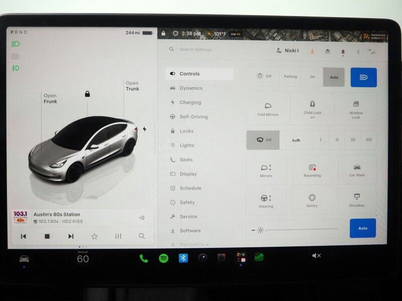Open the camera app icon in dock
The width and height of the screenshot is (402, 301).
203,257
